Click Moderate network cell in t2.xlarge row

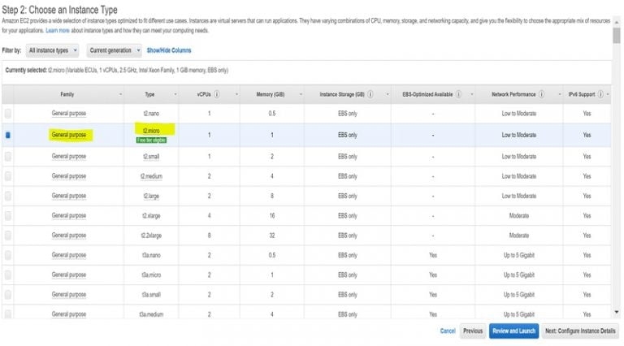click(519, 215)
